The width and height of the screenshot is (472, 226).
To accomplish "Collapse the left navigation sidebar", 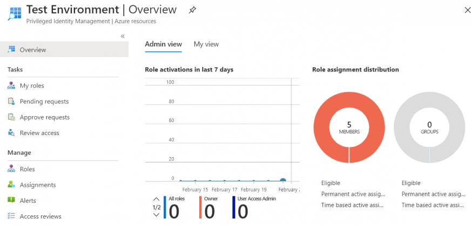I will coord(123,36).
